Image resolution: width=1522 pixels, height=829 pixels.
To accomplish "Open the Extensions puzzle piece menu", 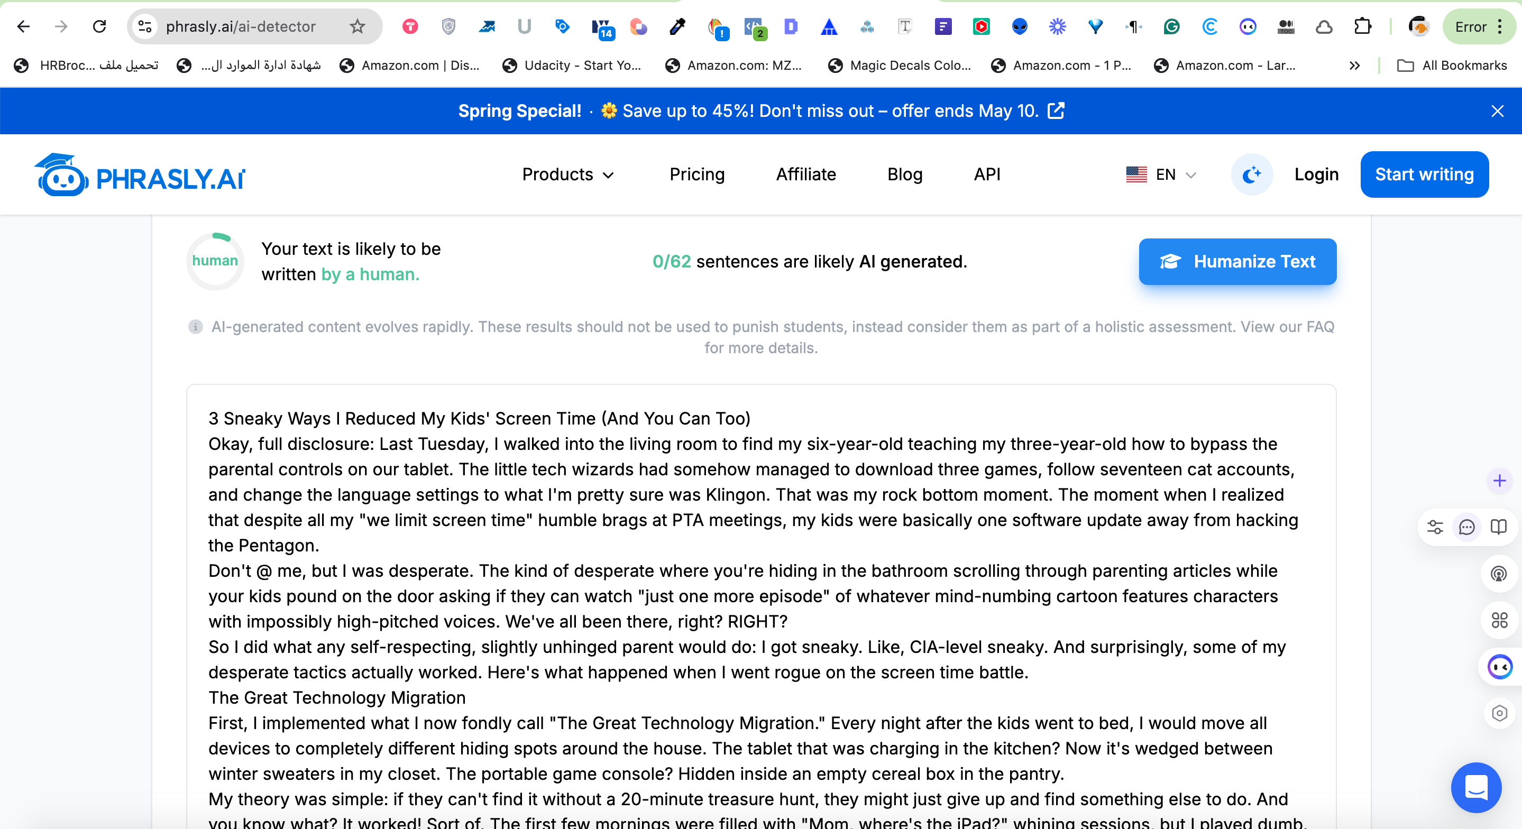I will (x=1362, y=26).
